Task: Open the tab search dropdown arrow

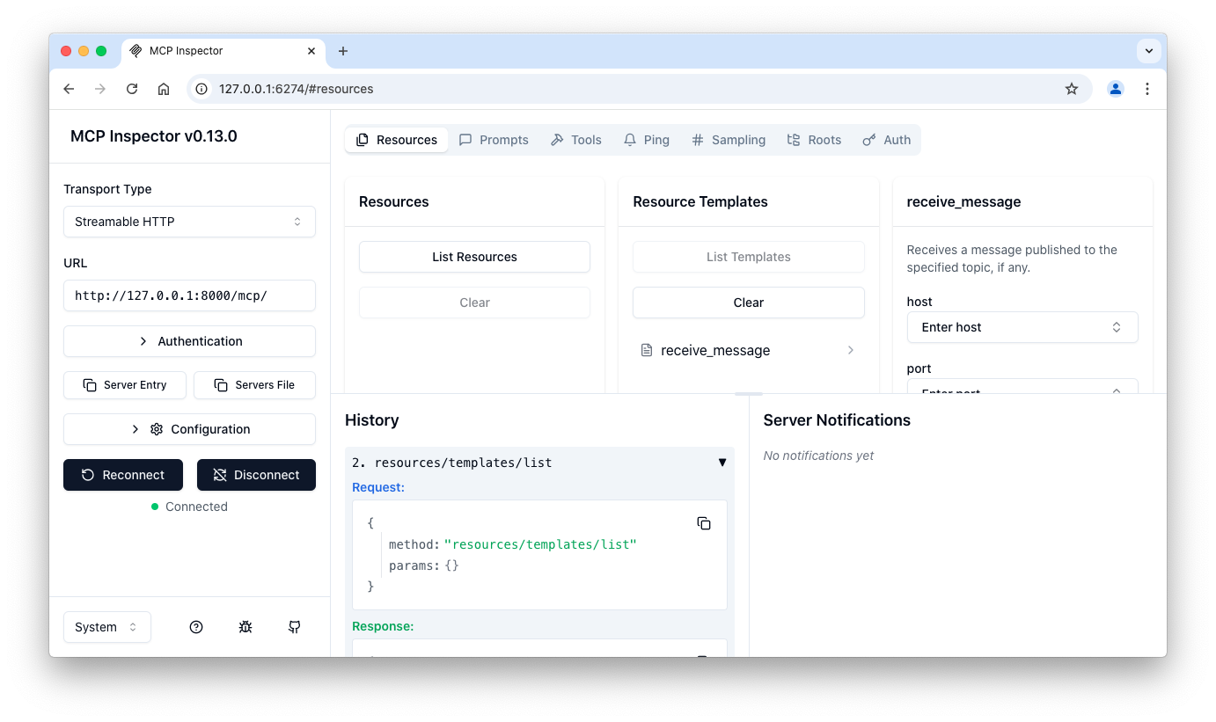Action: (x=1149, y=51)
